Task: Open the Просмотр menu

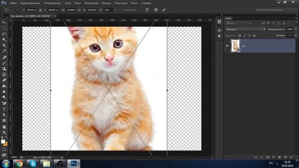Action: [121, 3]
